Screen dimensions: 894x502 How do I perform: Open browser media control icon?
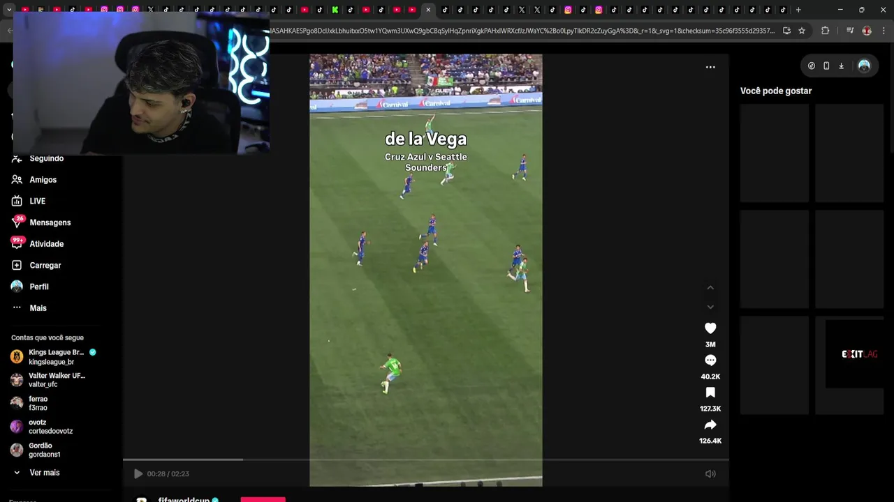(x=850, y=31)
